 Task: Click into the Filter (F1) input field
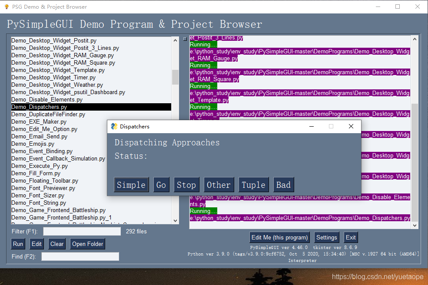click(x=82, y=231)
